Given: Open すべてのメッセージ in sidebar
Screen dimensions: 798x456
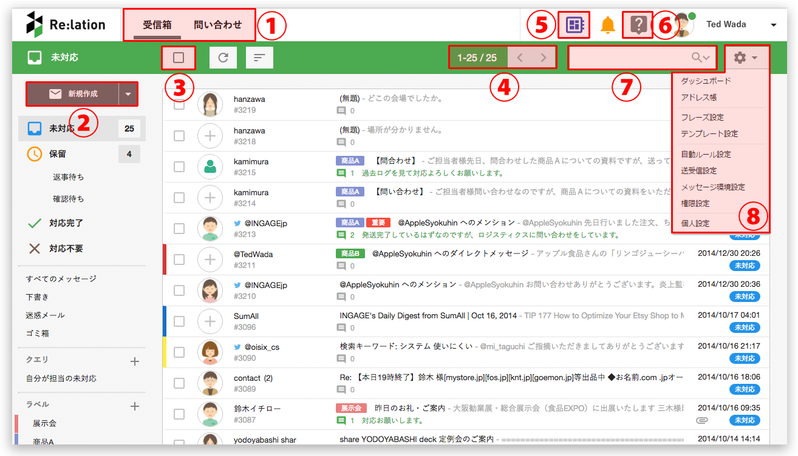Looking at the screenshot, I should (61, 279).
